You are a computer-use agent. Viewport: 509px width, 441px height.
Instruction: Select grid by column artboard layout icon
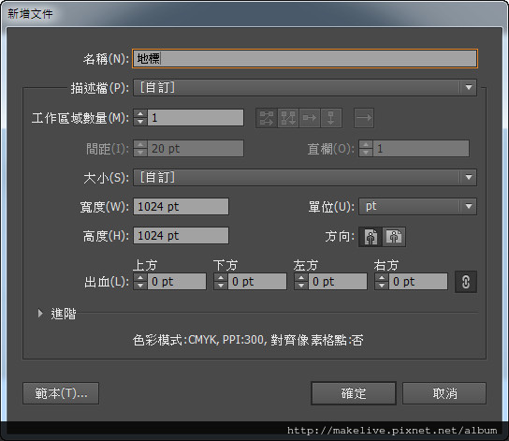288,118
